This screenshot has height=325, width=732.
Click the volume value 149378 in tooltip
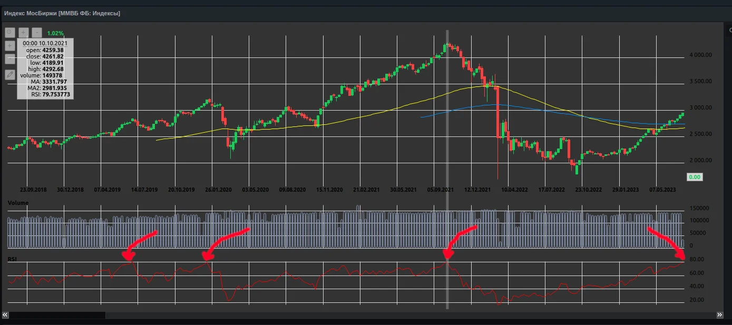pos(53,75)
